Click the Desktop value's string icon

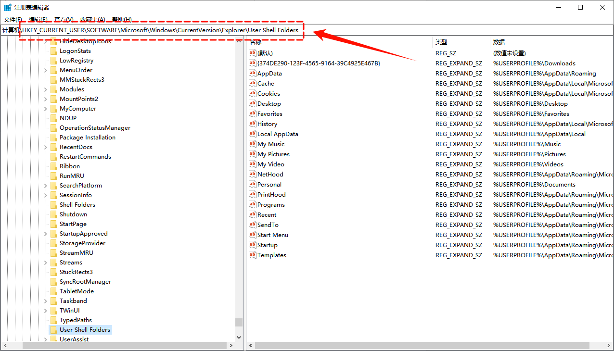[x=252, y=103]
